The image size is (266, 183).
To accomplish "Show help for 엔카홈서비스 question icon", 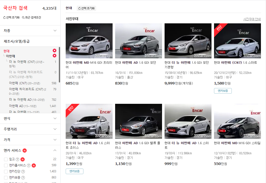I will (x=29, y=165).
